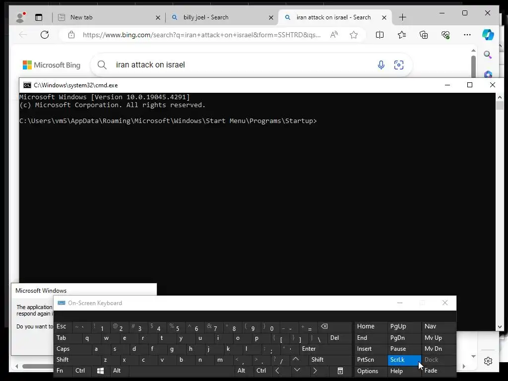Click Bing page vertical scrollbar thumb
Viewport: 508px width, 381px height.
(473, 66)
